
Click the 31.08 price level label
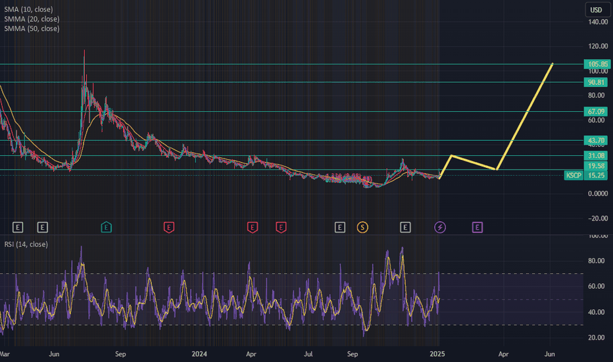[x=596, y=156]
